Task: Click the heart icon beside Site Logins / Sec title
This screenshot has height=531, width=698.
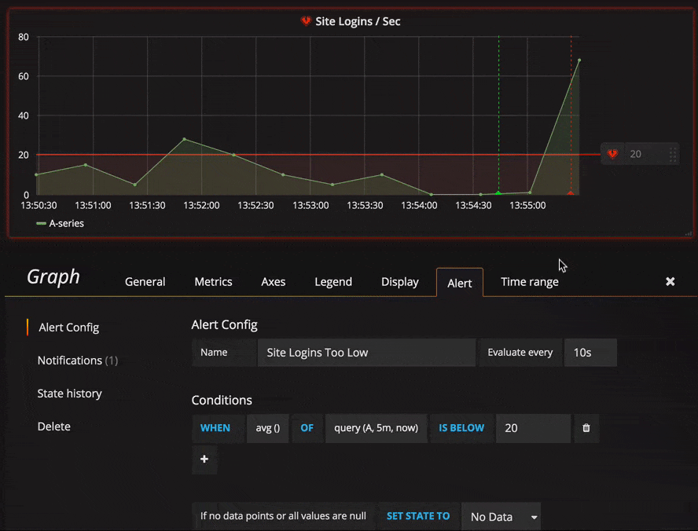Action: point(307,21)
